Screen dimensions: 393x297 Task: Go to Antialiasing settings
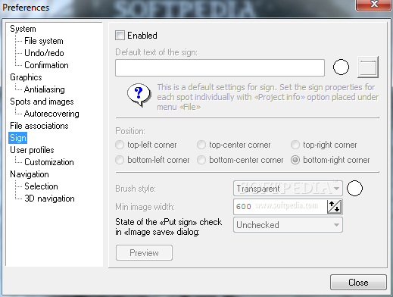pyautogui.click(x=45, y=89)
